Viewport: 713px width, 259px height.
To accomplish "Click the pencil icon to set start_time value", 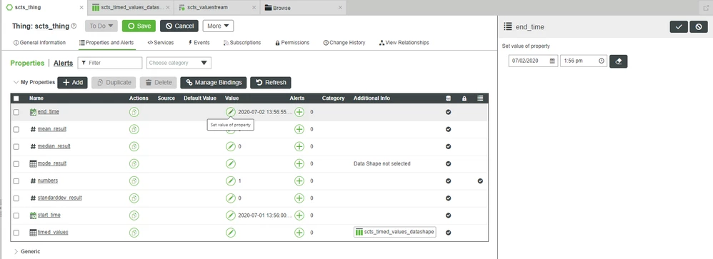I will 231,215.
